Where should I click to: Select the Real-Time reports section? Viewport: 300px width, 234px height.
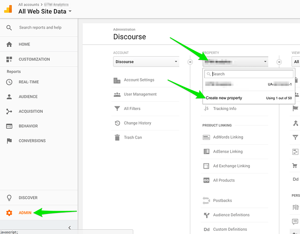(x=39, y=82)
